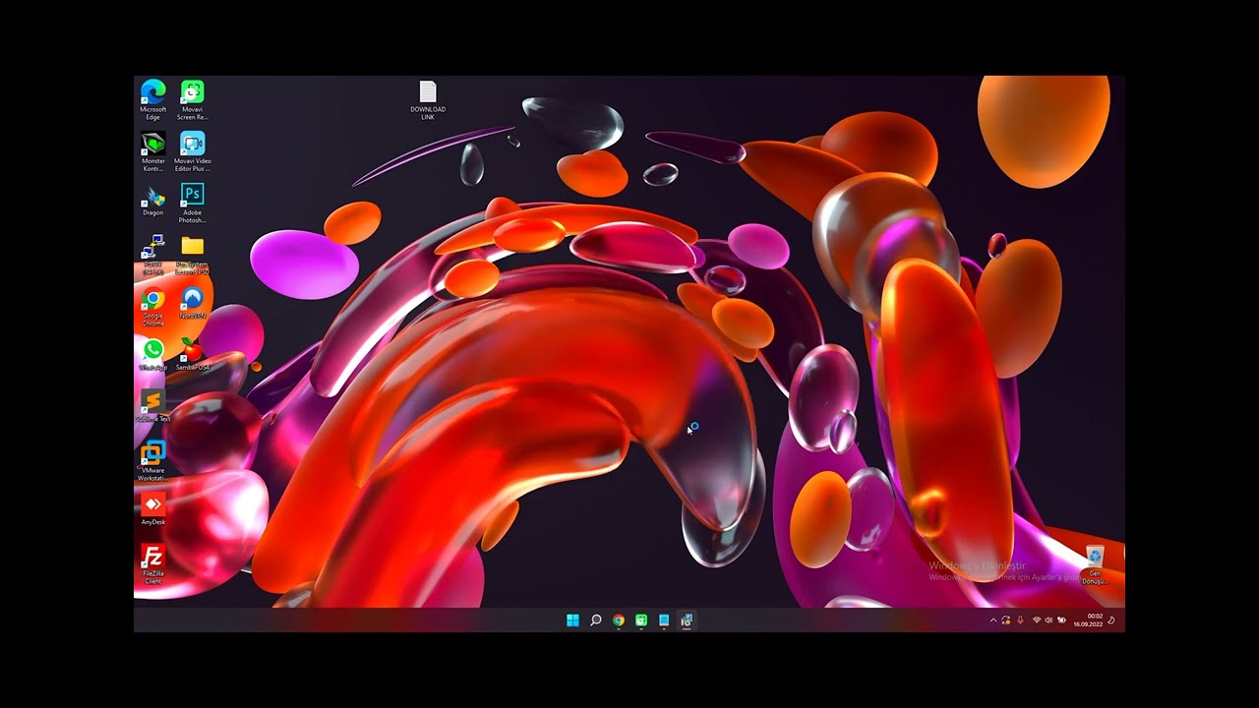Select the Recycle Bin (Geri Dönüşüm) icon
Viewport: 1259px width, 708px height.
(x=1095, y=564)
